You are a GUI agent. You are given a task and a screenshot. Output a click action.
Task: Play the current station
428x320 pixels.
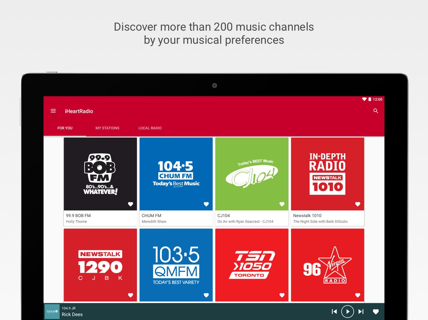click(x=347, y=312)
